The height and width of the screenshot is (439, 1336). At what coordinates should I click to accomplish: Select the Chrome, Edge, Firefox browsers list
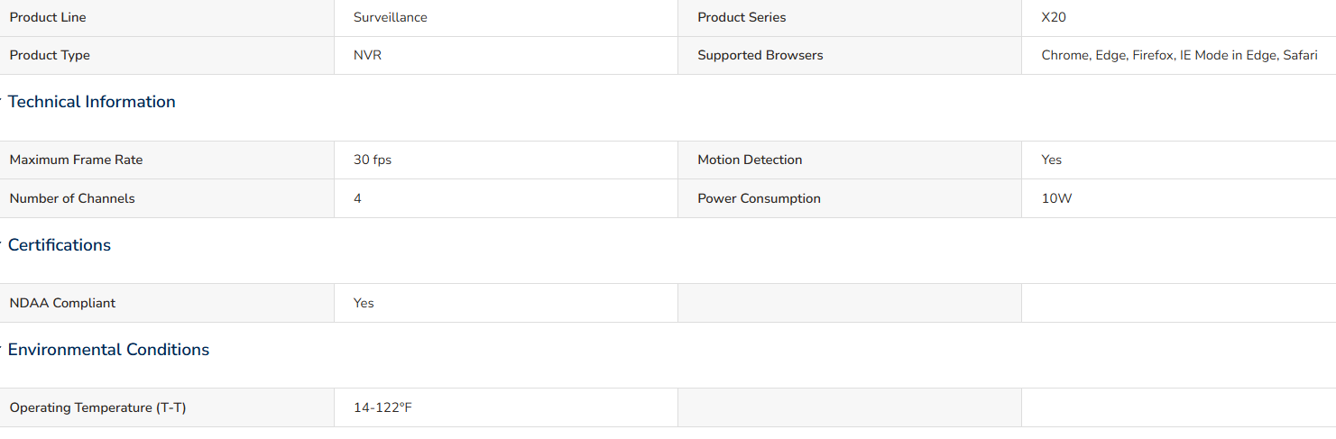1179,55
